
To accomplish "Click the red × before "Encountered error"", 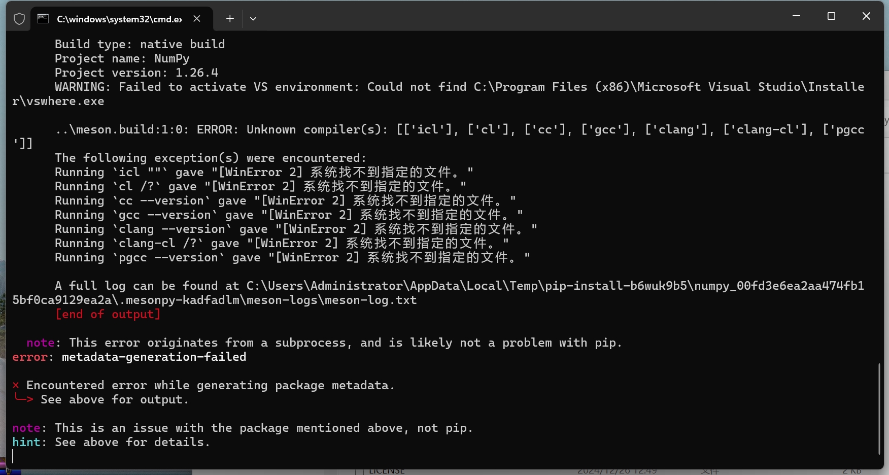I will pyautogui.click(x=16, y=385).
